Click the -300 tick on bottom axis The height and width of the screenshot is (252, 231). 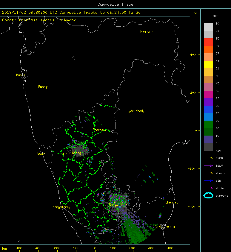tap(37, 248)
